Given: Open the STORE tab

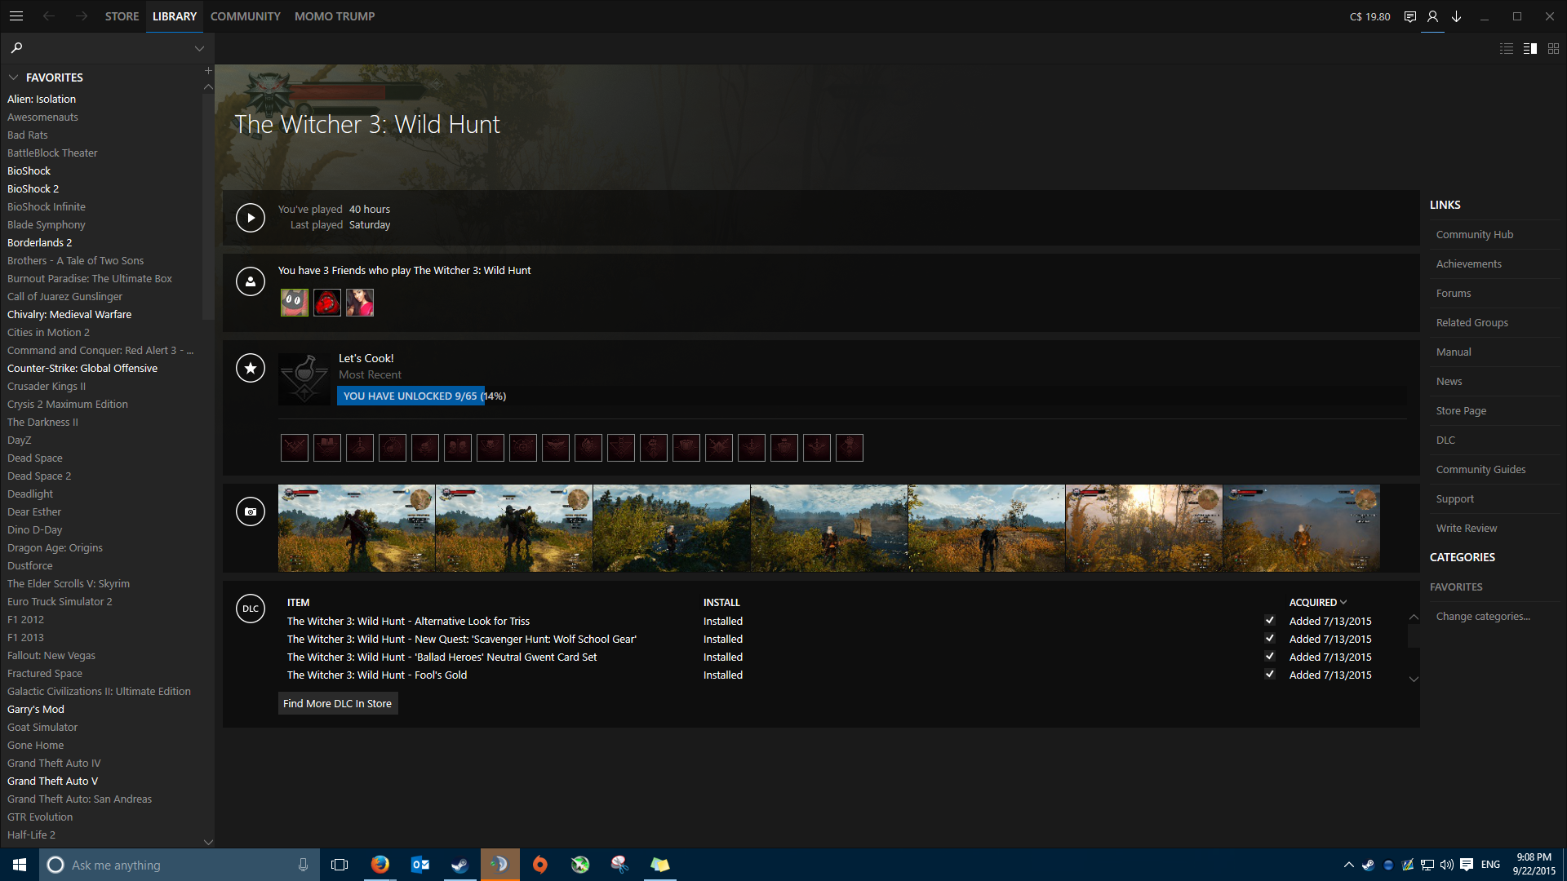Looking at the screenshot, I should (x=122, y=16).
